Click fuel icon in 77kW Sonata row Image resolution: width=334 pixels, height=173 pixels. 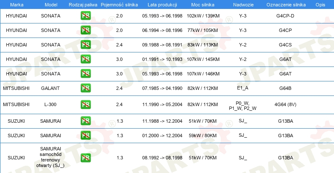tap(85, 30)
